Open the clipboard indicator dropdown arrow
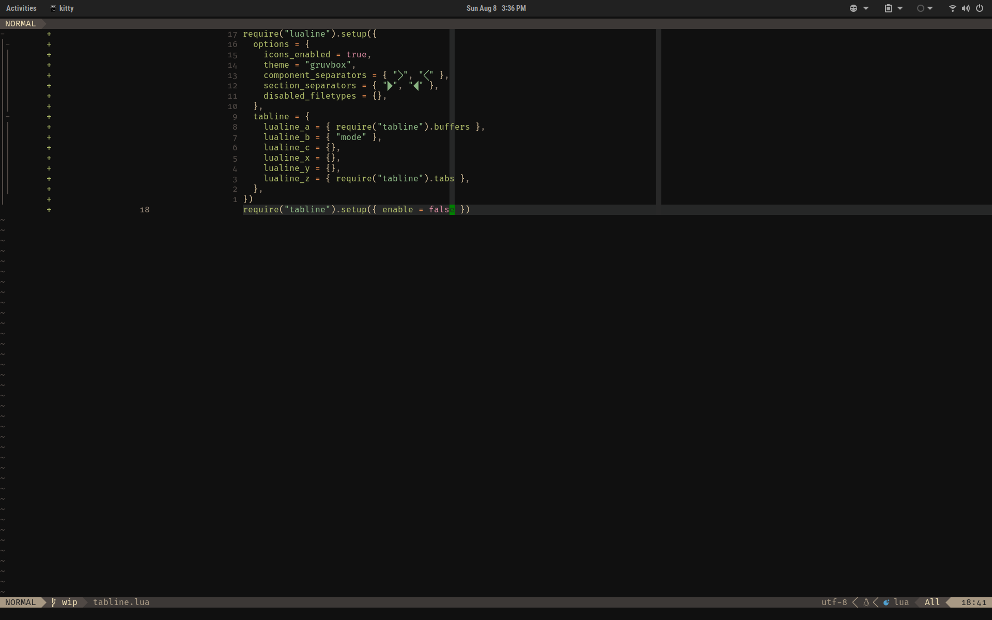The height and width of the screenshot is (620, 992). [x=900, y=8]
